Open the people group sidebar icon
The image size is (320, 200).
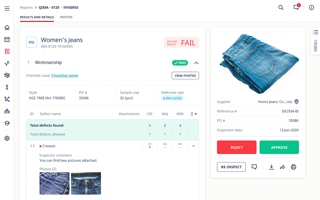[7, 111]
